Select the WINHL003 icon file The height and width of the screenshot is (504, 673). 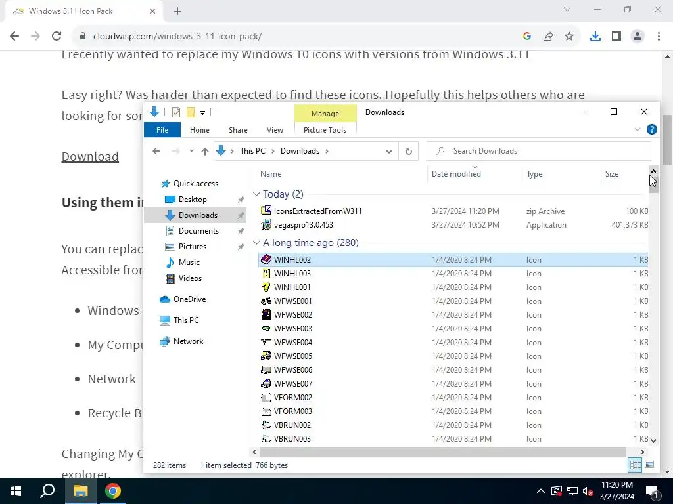(x=453, y=274)
